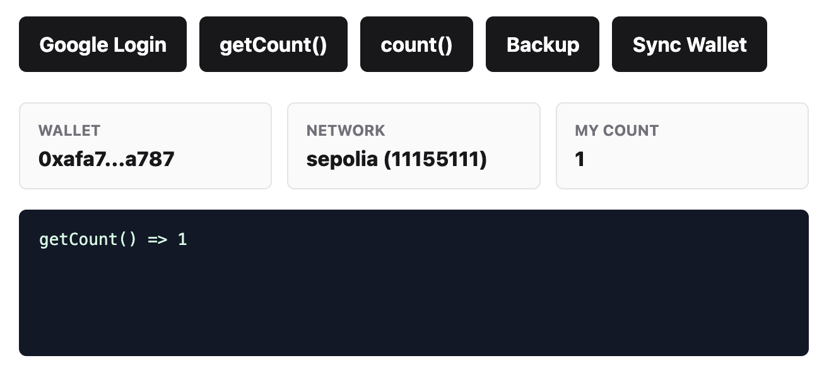
Task: Run the getCount() button
Action: click(273, 44)
